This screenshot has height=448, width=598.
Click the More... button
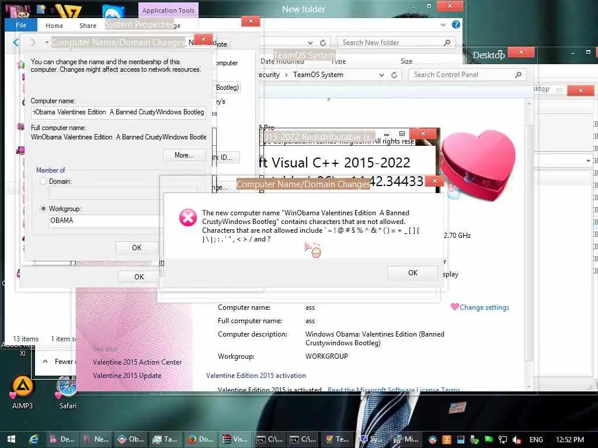184,155
